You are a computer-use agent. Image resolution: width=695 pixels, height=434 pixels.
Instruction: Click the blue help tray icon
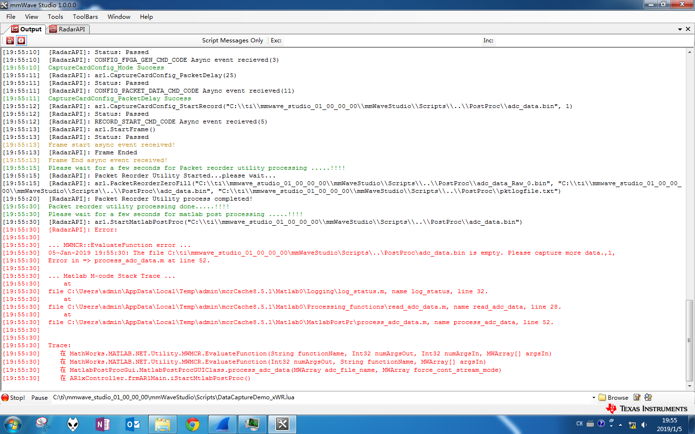601,423
